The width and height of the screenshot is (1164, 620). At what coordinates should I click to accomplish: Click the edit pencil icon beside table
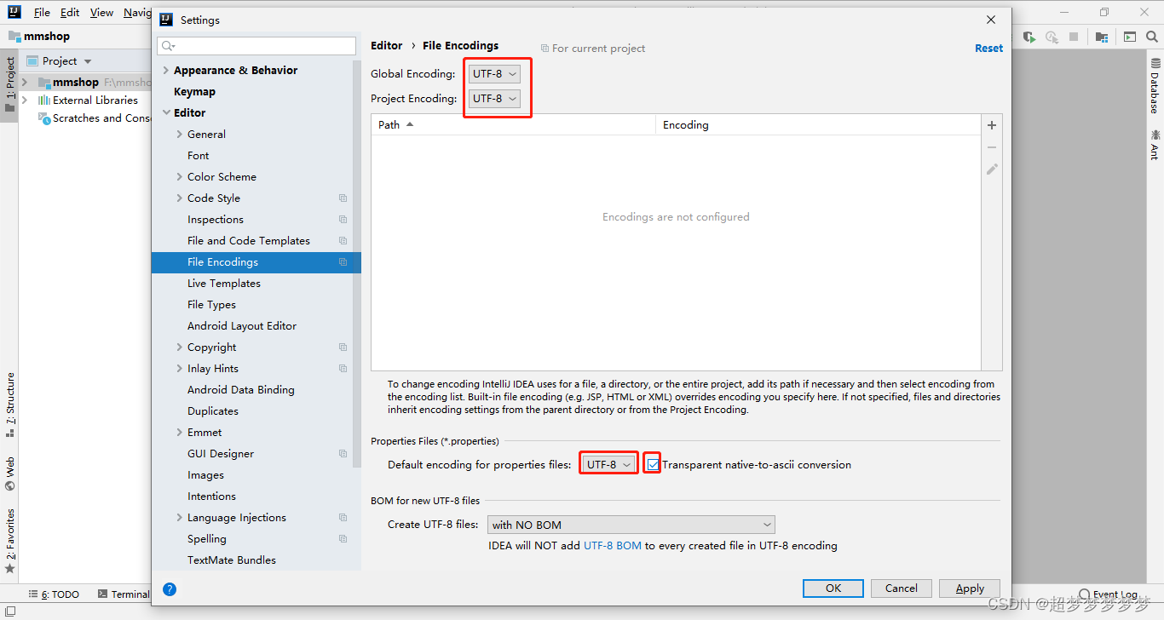tap(992, 169)
